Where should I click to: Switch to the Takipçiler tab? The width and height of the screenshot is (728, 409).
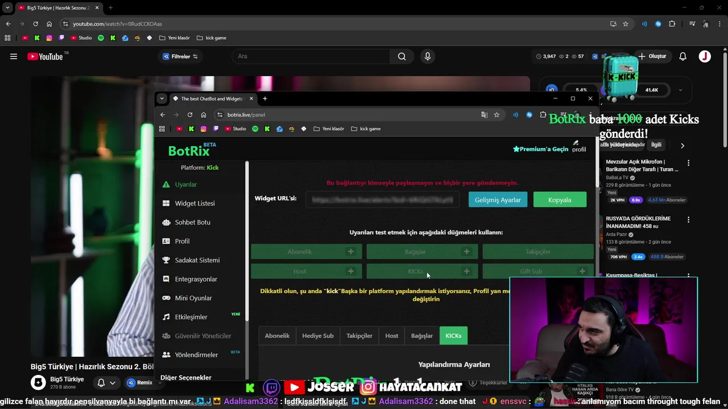(x=359, y=336)
